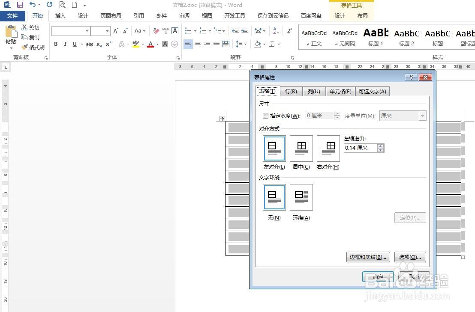Open the 文件 menu
The height and width of the screenshot is (312, 475).
[x=12, y=16]
